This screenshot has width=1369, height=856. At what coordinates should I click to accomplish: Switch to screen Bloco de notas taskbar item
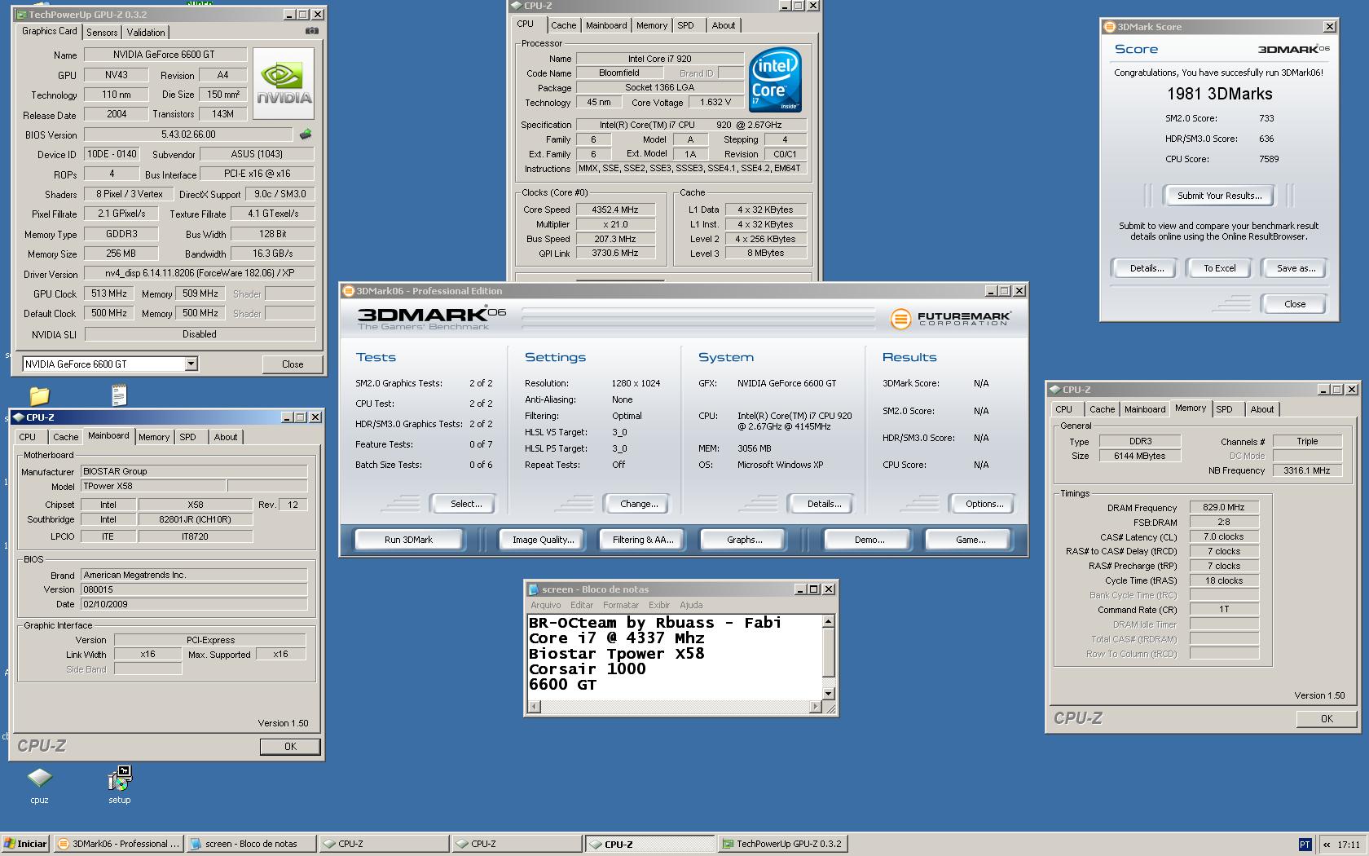coord(251,844)
